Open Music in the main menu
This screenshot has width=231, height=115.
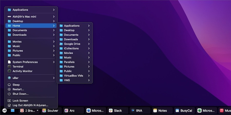point(31,46)
